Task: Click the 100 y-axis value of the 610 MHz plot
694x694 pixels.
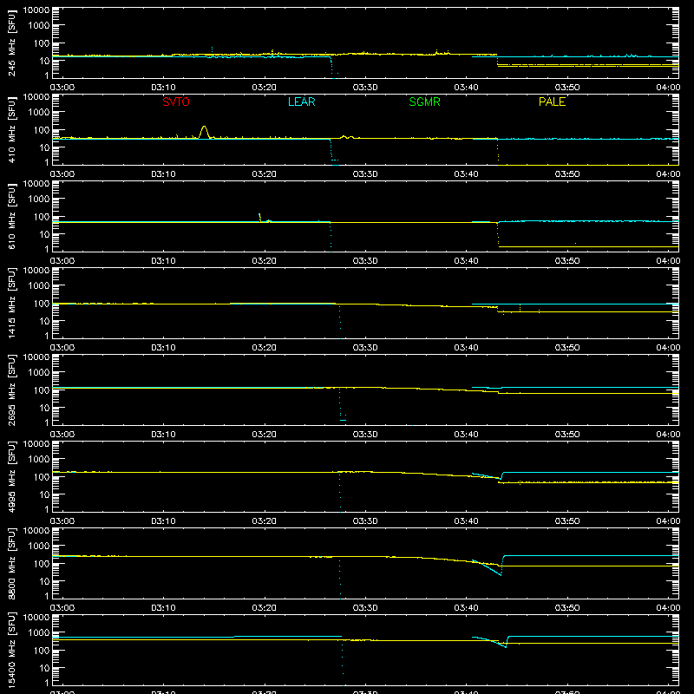Action: click(42, 217)
